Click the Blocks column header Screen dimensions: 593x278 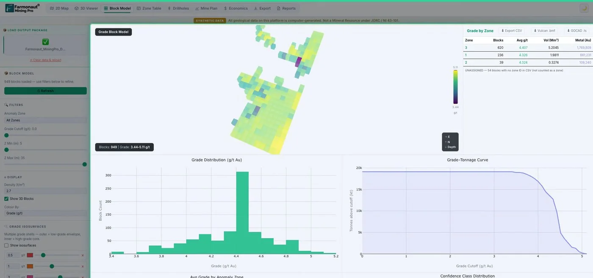tap(498, 40)
